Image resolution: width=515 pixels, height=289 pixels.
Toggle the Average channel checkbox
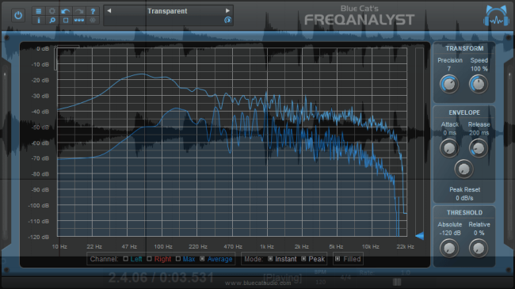point(202,259)
